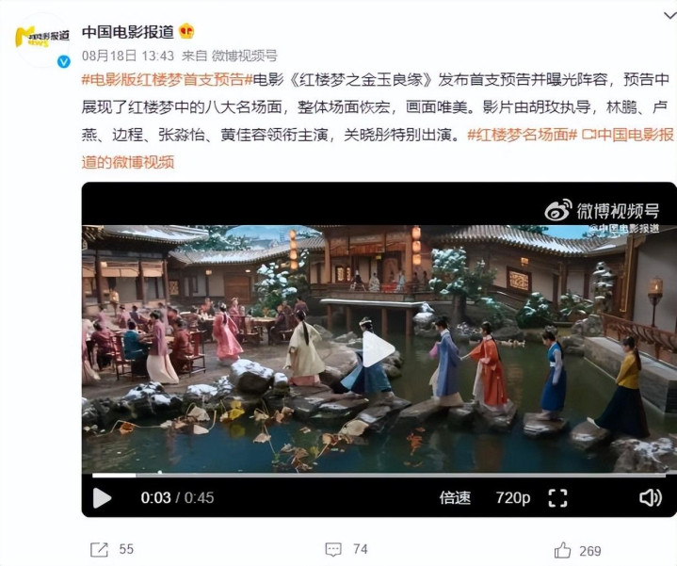Like the post with thumbs-up icon
The width and height of the screenshot is (677, 566).
point(562,550)
